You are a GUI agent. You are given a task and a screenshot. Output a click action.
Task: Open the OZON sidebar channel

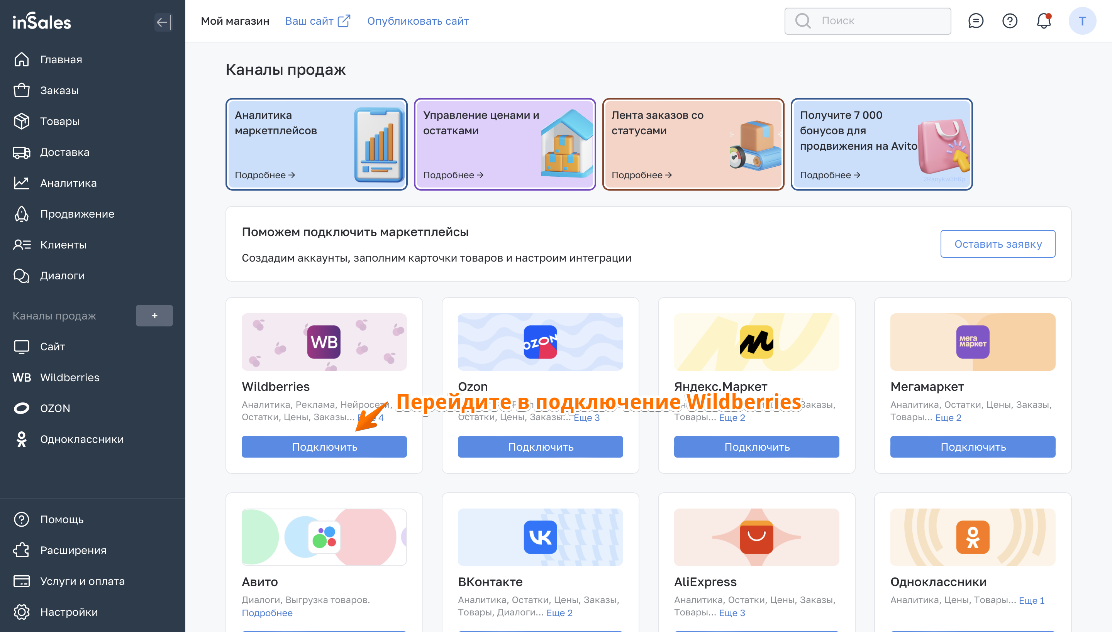click(55, 408)
